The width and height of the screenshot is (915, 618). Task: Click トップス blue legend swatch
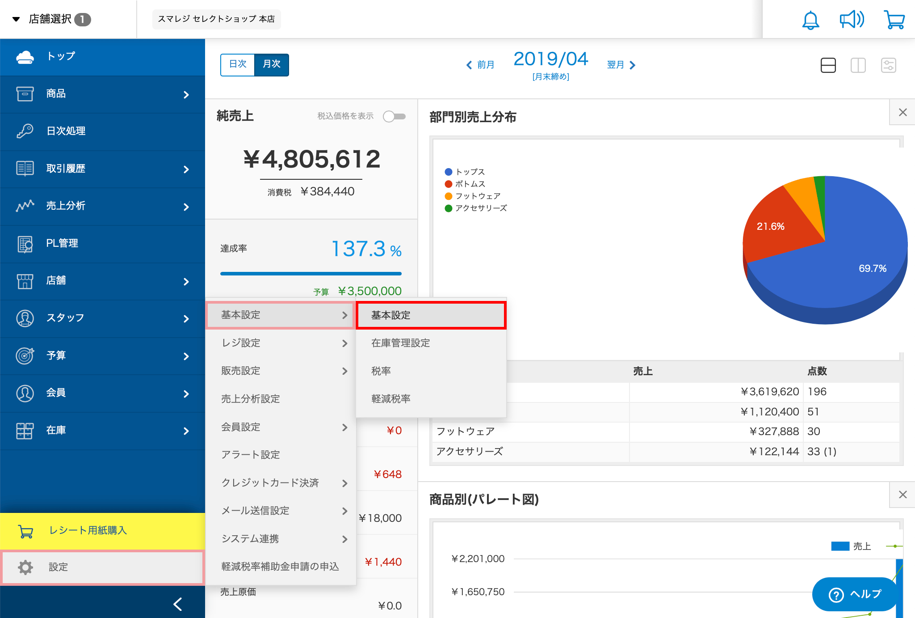449,172
